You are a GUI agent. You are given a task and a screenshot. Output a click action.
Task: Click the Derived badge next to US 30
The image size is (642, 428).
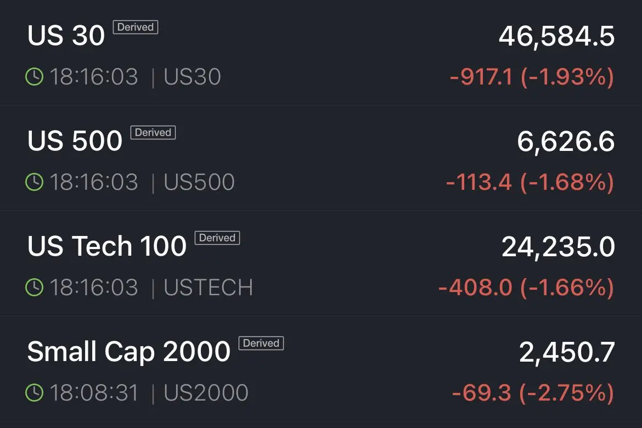pyautogui.click(x=136, y=27)
